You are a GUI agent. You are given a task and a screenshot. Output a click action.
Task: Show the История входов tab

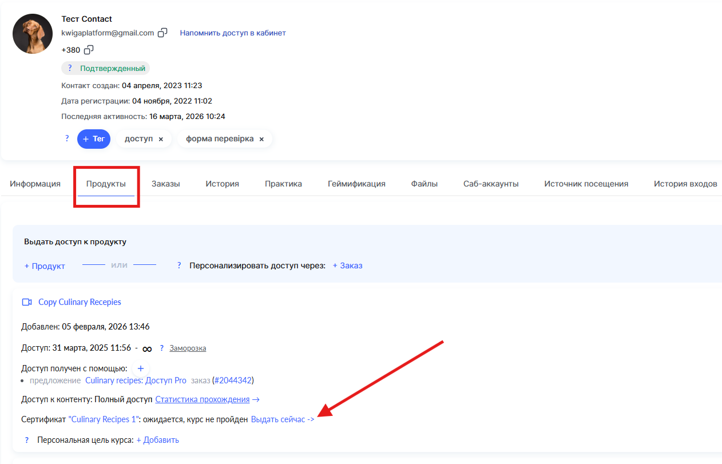coord(685,184)
